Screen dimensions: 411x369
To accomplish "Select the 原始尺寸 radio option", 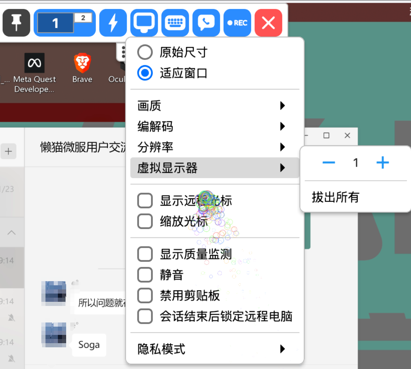I will (145, 52).
